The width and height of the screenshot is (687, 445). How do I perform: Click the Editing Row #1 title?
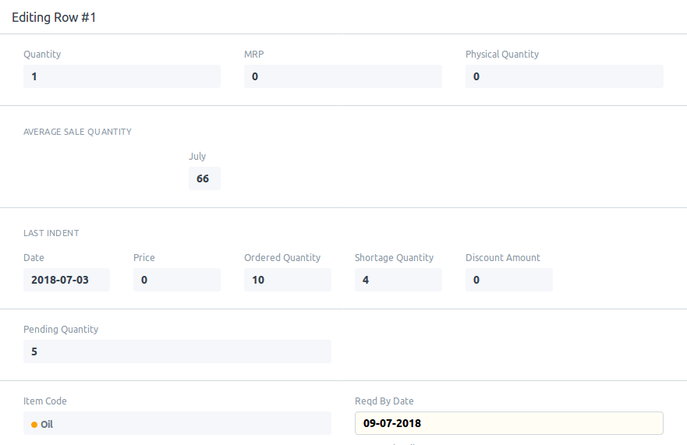(x=54, y=17)
